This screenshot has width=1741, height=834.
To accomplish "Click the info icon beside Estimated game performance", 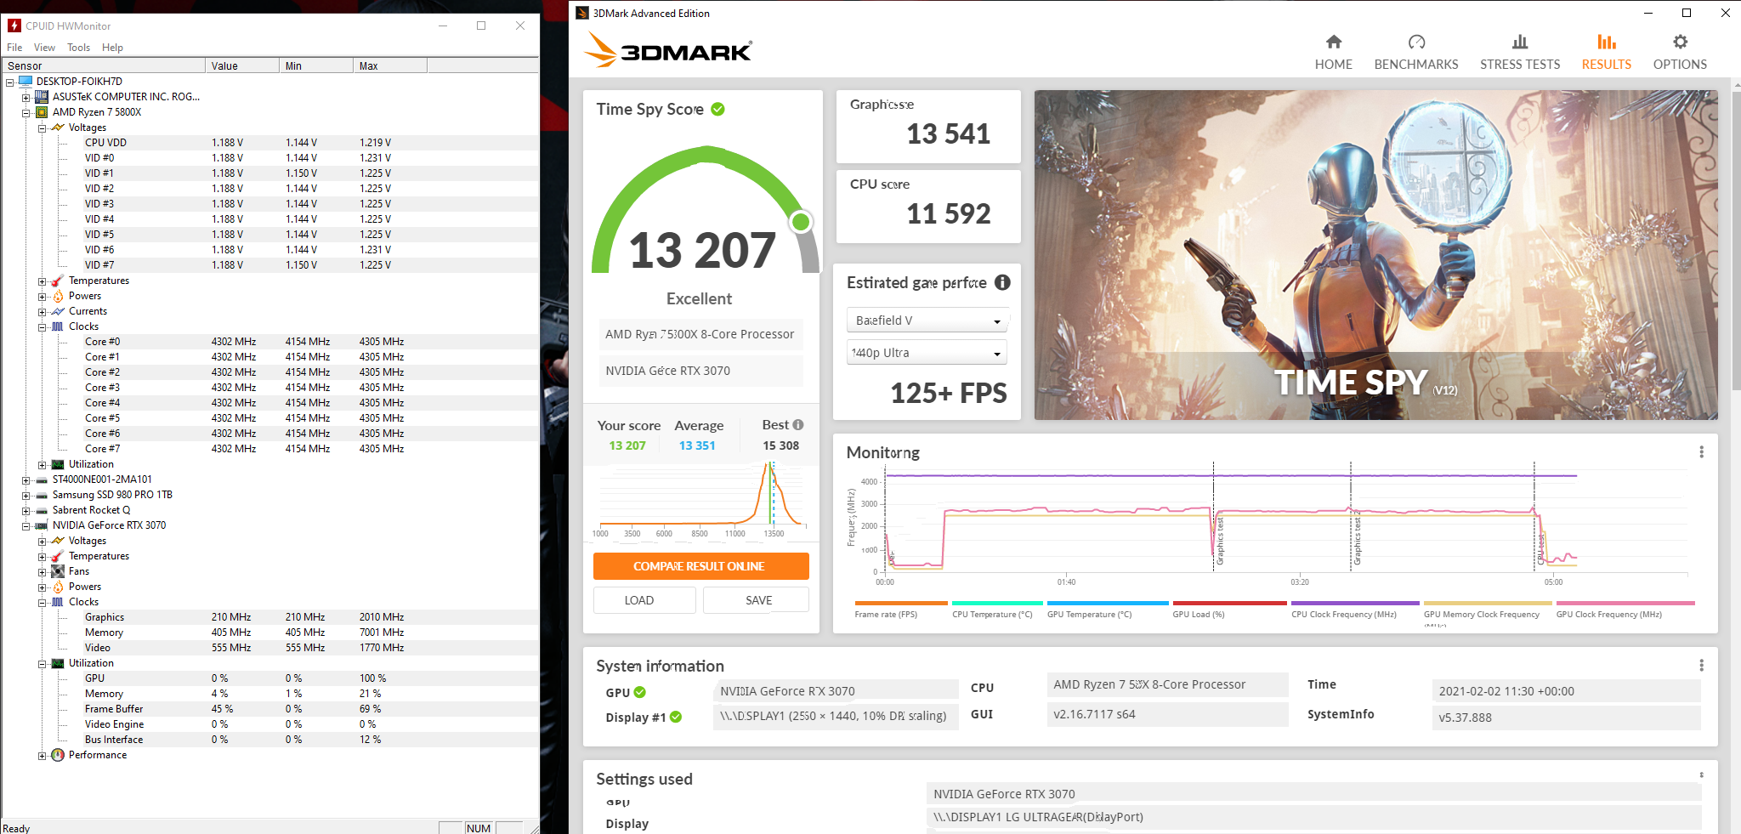I will [x=1002, y=282].
